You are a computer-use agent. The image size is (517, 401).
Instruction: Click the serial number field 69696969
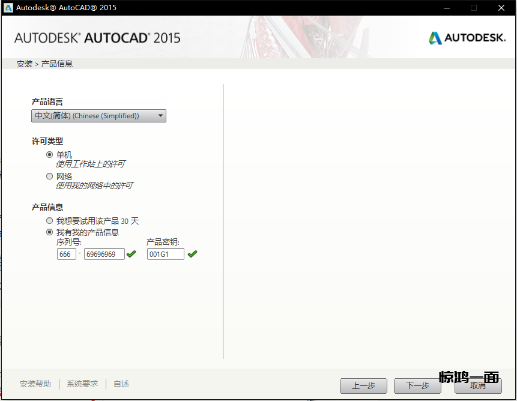tap(104, 254)
